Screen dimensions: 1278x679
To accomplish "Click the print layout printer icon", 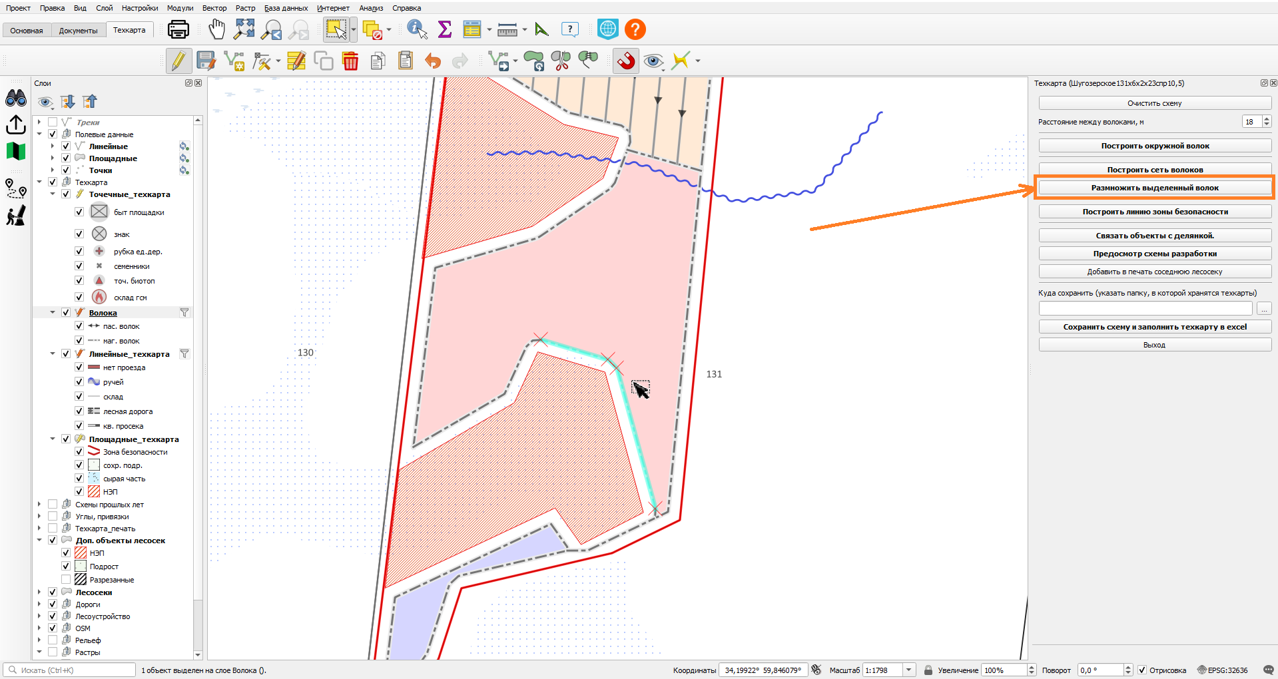I will tap(178, 29).
